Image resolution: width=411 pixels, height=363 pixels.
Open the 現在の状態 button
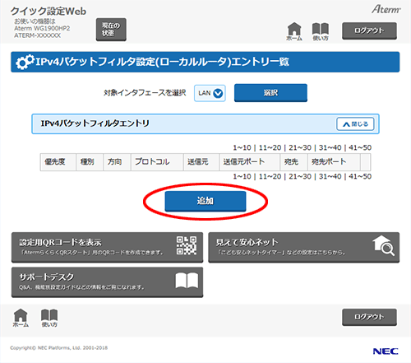111,30
